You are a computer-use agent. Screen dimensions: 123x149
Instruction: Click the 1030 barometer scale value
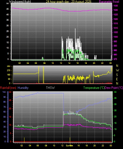(116, 10)
